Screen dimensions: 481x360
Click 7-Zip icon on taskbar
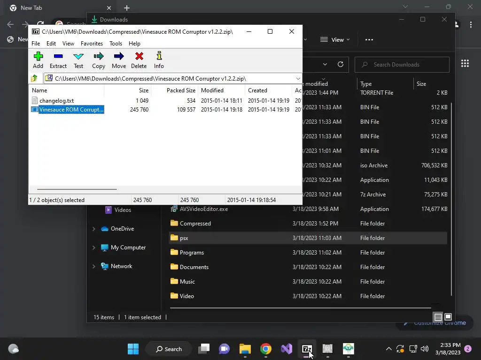[307, 349]
